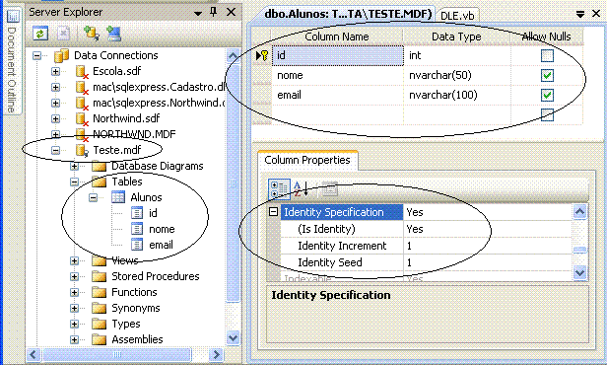Click the Server Explorer vertical scrollbar thumb
The height and width of the screenshot is (365, 607).
(233, 182)
